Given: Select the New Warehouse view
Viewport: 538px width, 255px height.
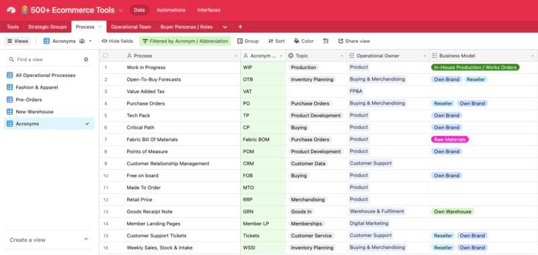Looking at the screenshot, I should [49, 111].
